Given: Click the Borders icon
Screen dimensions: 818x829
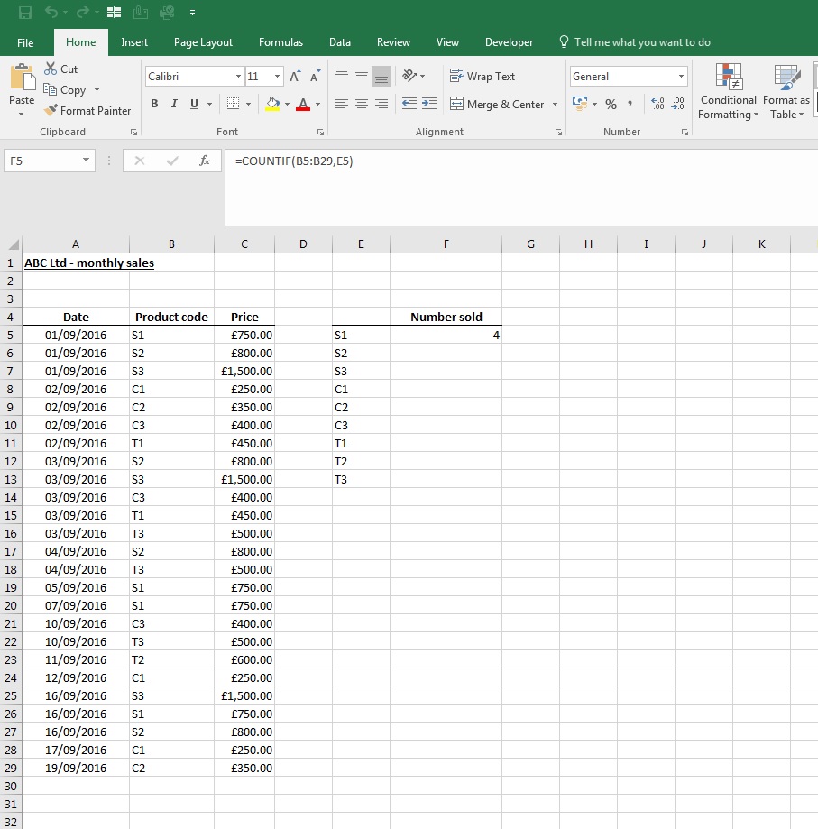Looking at the screenshot, I should click(233, 104).
